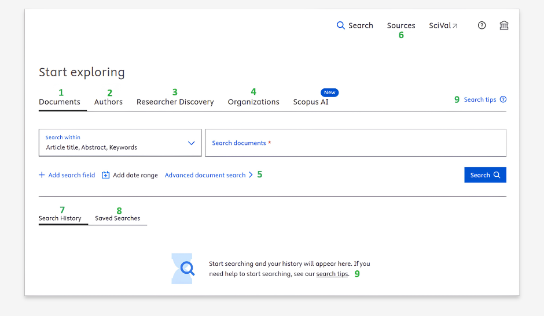Expand the Search within dropdown arrow
Screen dimensions: 544x316
coord(191,143)
